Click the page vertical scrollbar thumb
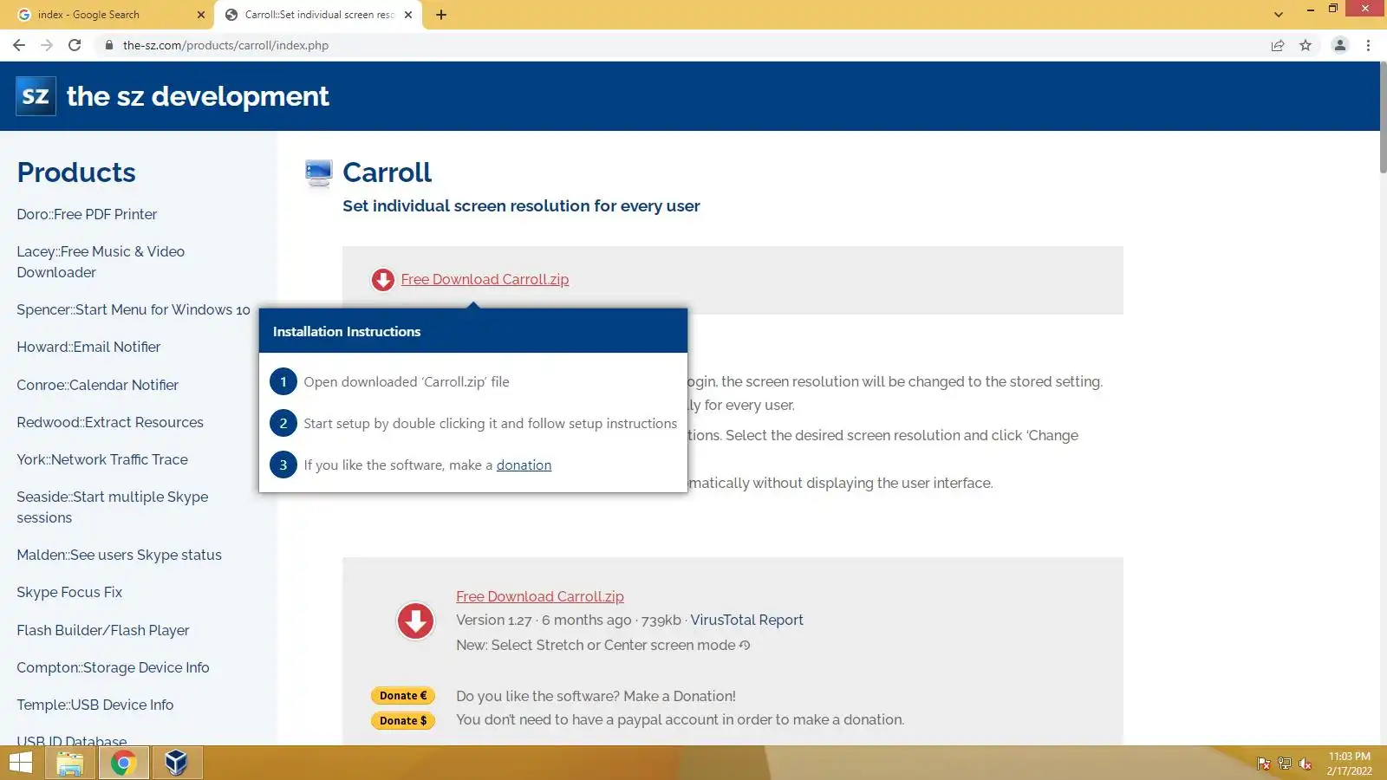 click(x=1383, y=117)
